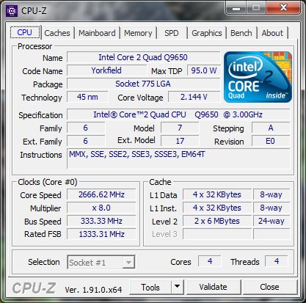Click the Intel Core 2 Quad logo

click(x=258, y=77)
